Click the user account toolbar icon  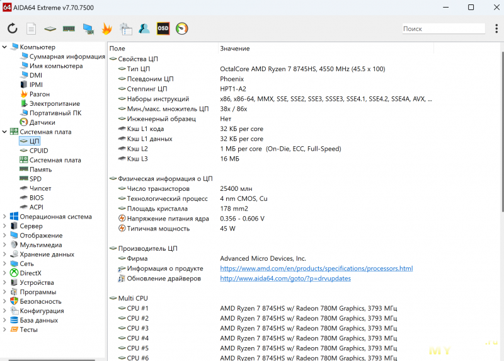click(x=144, y=28)
